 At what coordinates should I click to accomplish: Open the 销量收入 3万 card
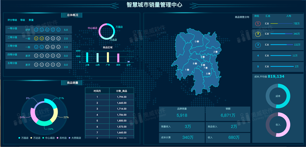(x=182, y=127)
